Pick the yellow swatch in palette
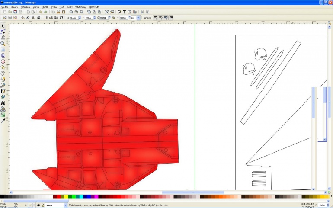333x208 pixels. click(66, 197)
